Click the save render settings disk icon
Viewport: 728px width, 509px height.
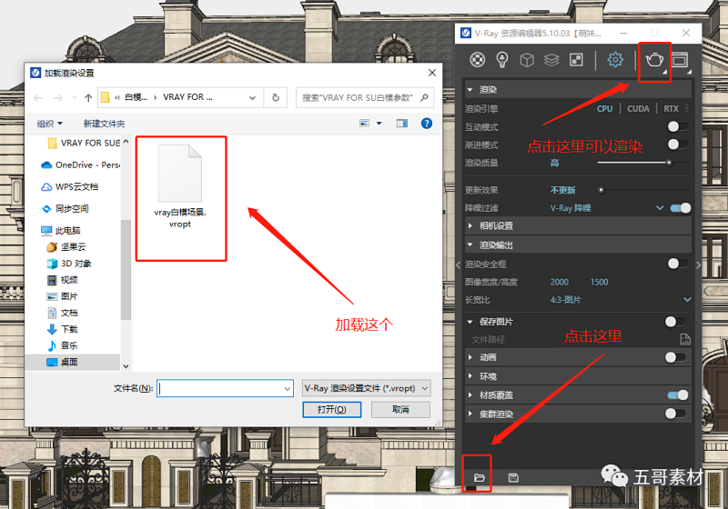point(513,477)
